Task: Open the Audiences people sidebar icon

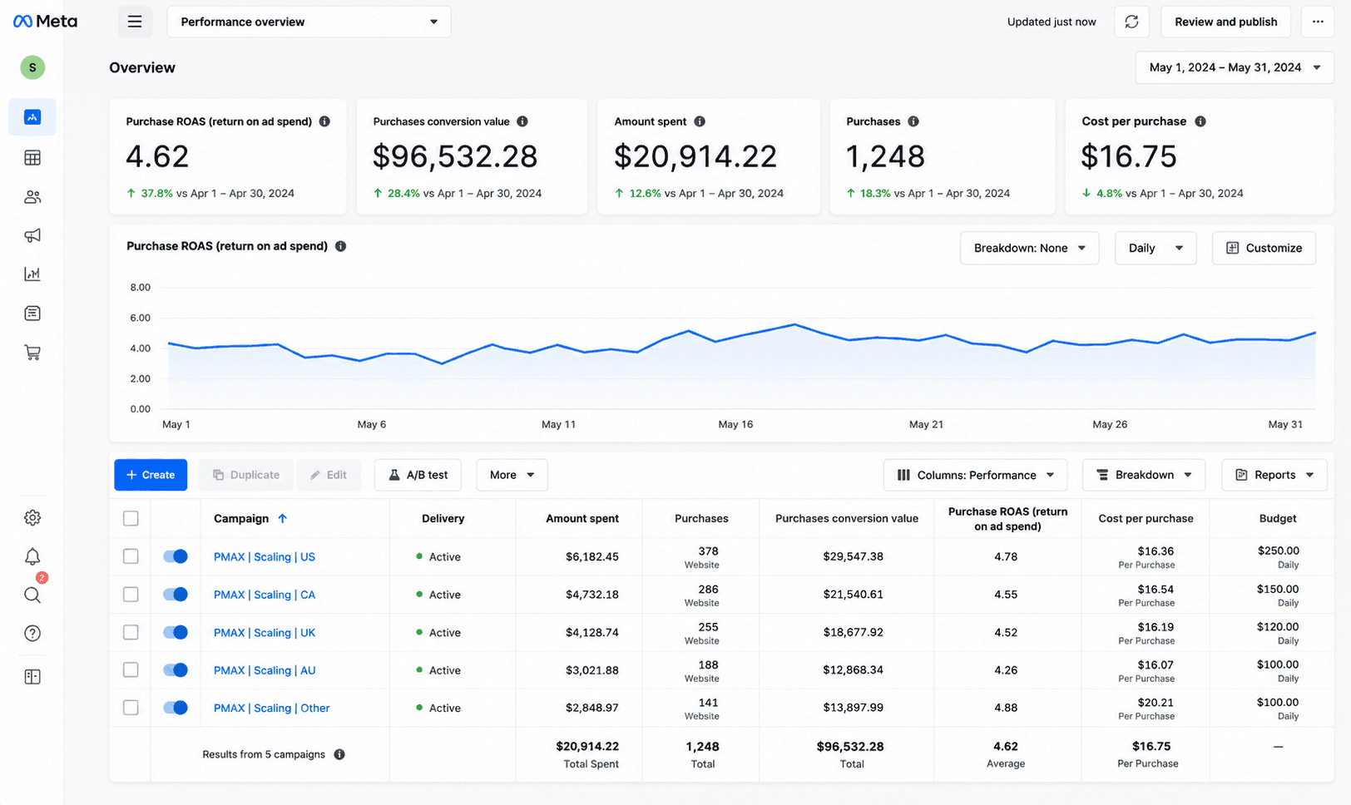Action: [32, 197]
